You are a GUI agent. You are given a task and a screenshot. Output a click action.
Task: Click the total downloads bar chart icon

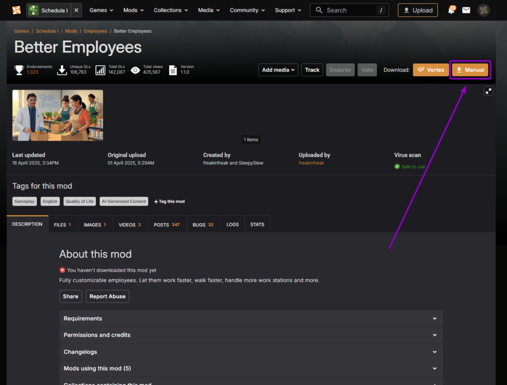[x=100, y=70]
